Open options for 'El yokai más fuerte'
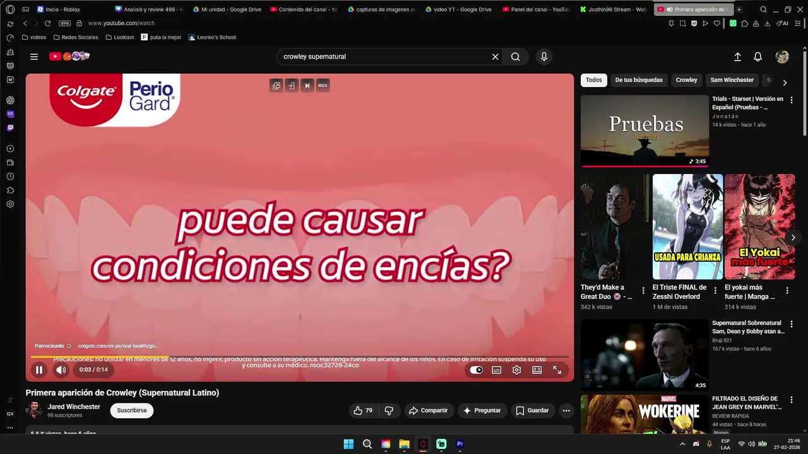Screen dimensions: 808x454 (x=787, y=291)
